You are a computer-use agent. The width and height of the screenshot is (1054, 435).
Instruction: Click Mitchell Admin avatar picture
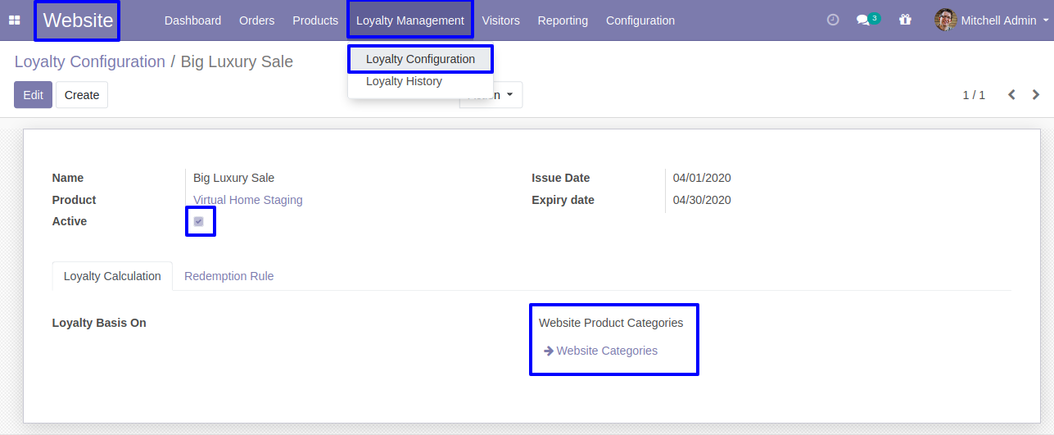[x=945, y=20]
